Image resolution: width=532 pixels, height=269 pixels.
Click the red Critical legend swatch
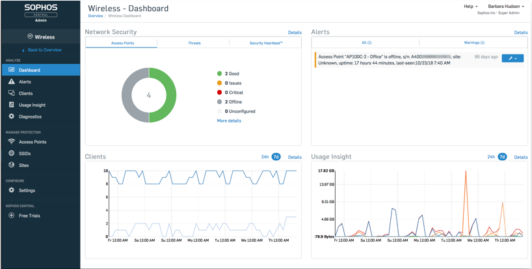(x=219, y=92)
